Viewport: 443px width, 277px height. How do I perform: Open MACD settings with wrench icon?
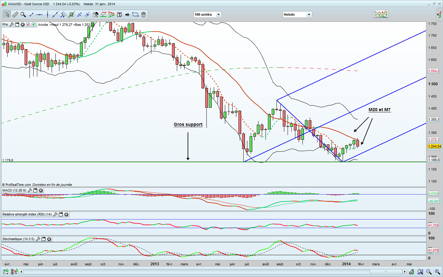pos(29,190)
